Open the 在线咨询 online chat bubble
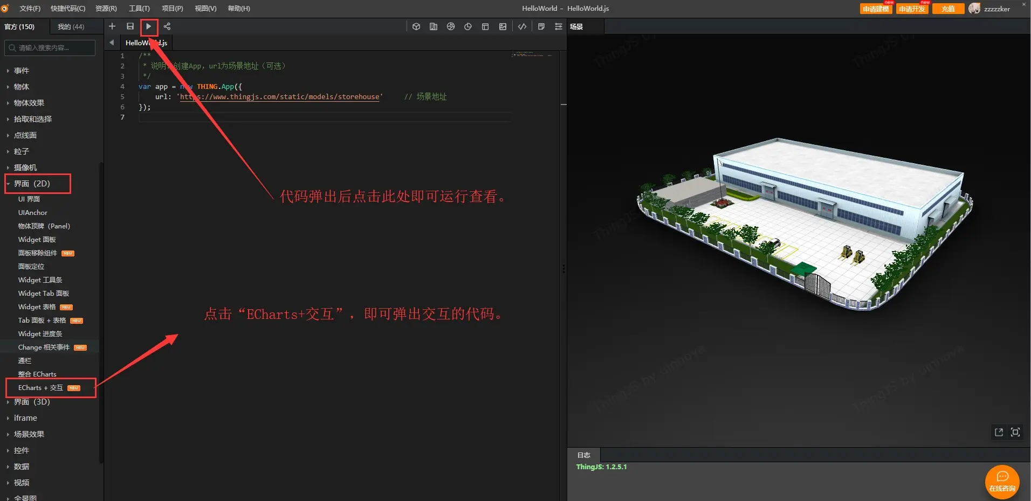Screen dimensions: 1031x501 1002,482
